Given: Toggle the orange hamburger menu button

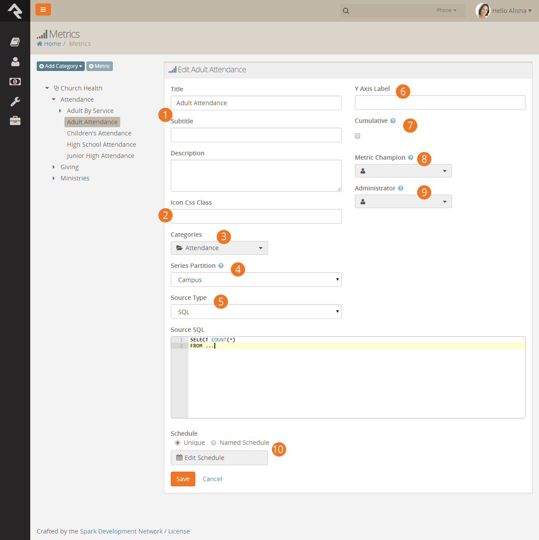Looking at the screenshot, I should [x=43, y=10].
